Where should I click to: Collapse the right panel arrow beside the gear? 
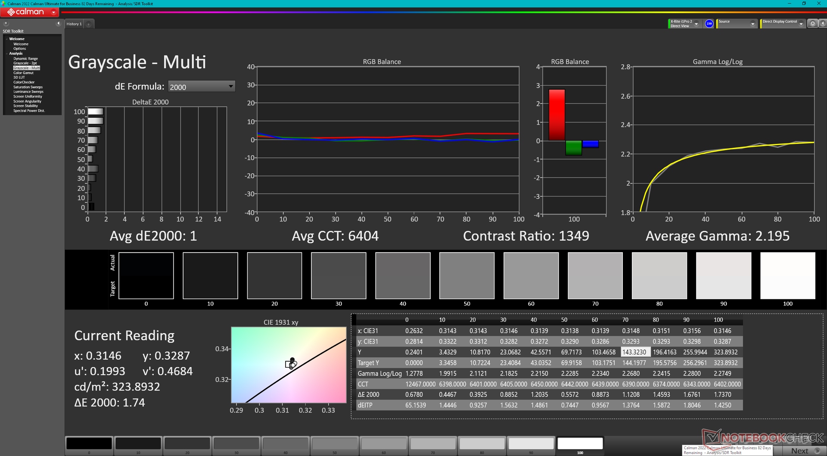(x=822, y=23)
